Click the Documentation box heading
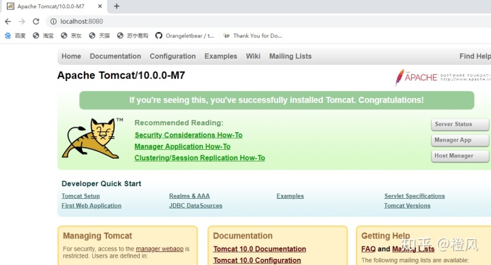Image resolution: width=491 pixels, height=265 pixels. (x=243, y=236)
